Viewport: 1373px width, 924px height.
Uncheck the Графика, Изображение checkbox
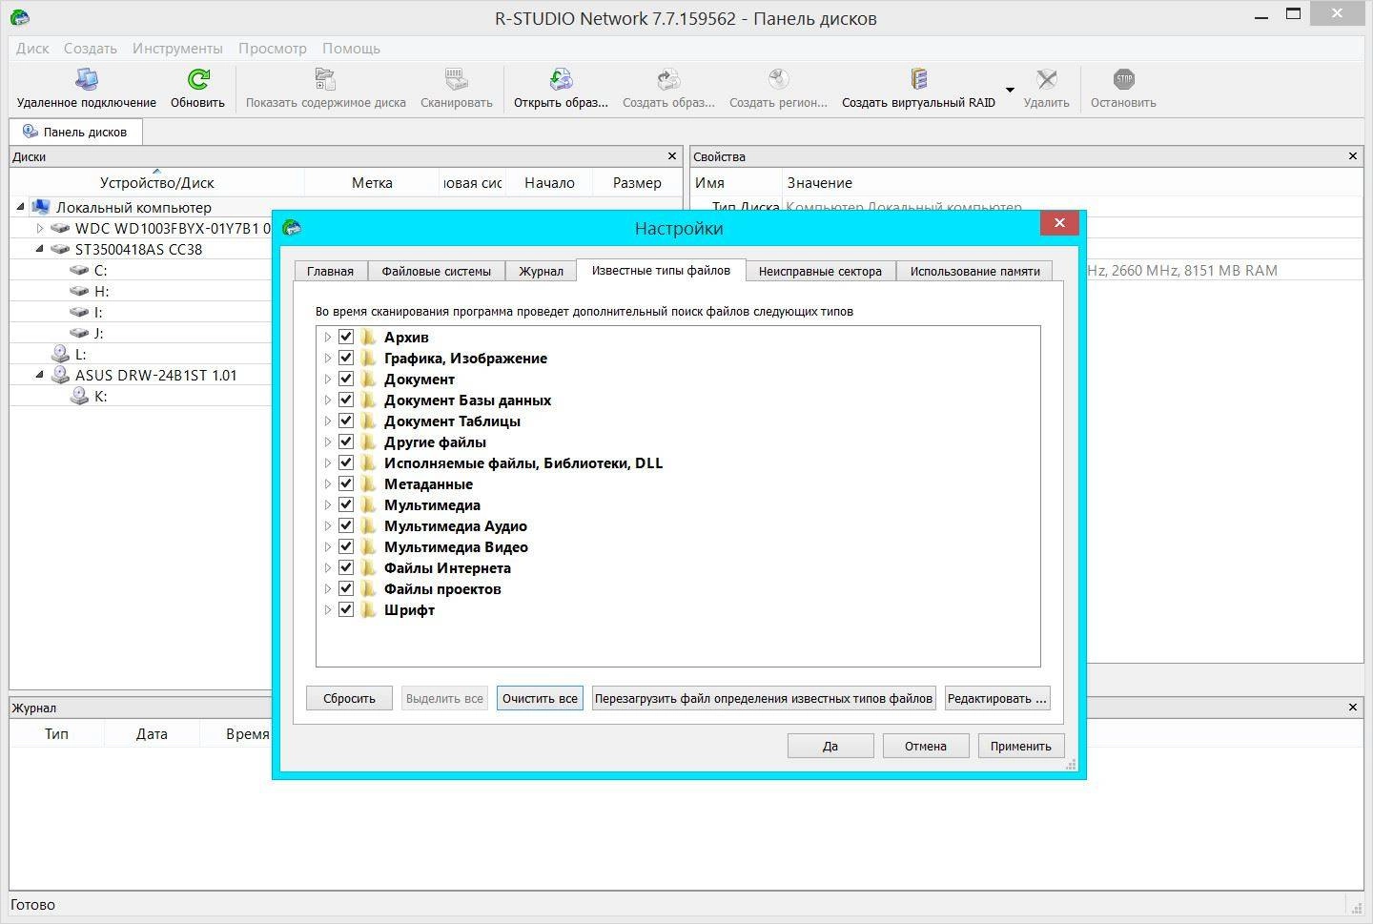[x=346, y=358]
